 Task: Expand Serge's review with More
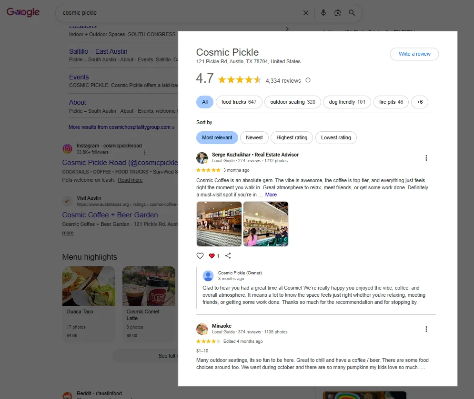tap(271, 195)
